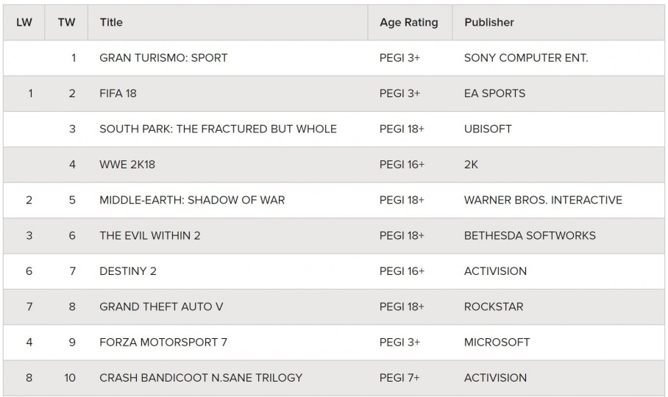Click the ROCKSTAR publisher cell
The width and height of the screenshot is (668, 397).
pyautogui.click(x=494, y=307)
